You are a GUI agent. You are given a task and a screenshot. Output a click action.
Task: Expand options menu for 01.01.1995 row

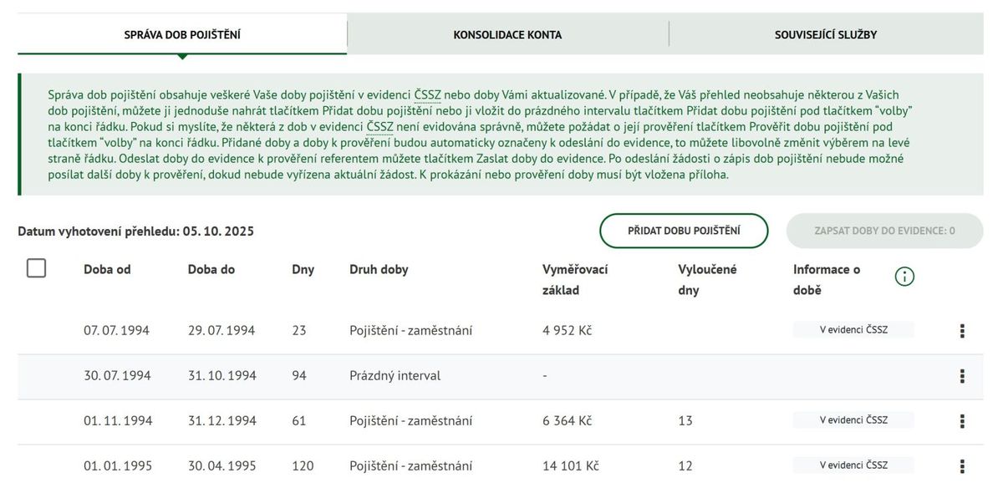(x=962, y=466)
